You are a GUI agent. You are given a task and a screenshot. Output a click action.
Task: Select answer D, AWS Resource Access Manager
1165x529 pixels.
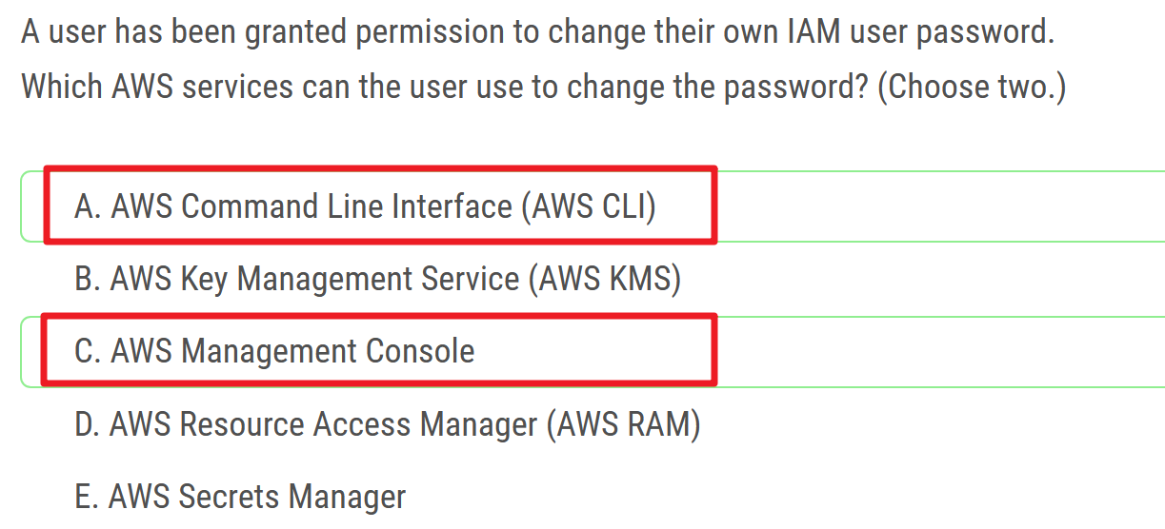(x=387, y=423)
